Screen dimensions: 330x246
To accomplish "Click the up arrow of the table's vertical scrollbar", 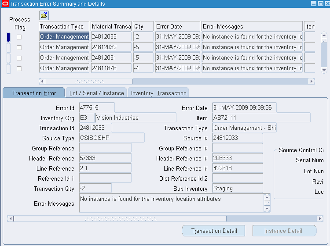I will (324, 35).
